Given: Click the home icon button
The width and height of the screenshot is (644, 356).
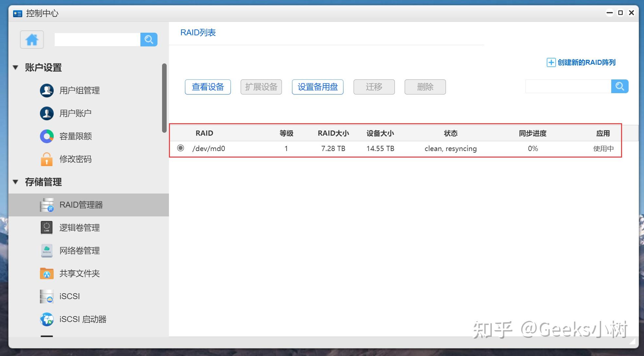Looking at the screenshot, I should click(32, 40).
